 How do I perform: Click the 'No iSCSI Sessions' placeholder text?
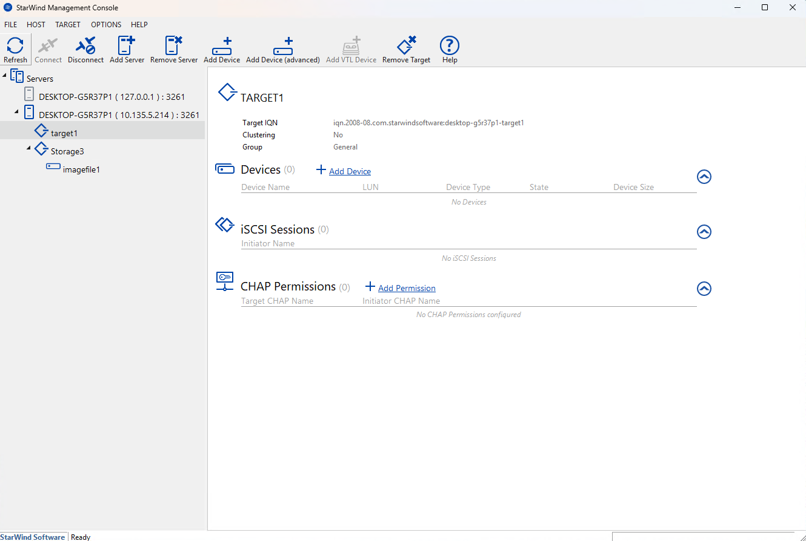pyautogui.click(x=469, y=258)
